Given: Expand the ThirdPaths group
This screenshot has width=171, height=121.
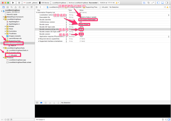Looking at the screenshot, I should [5, 33].
